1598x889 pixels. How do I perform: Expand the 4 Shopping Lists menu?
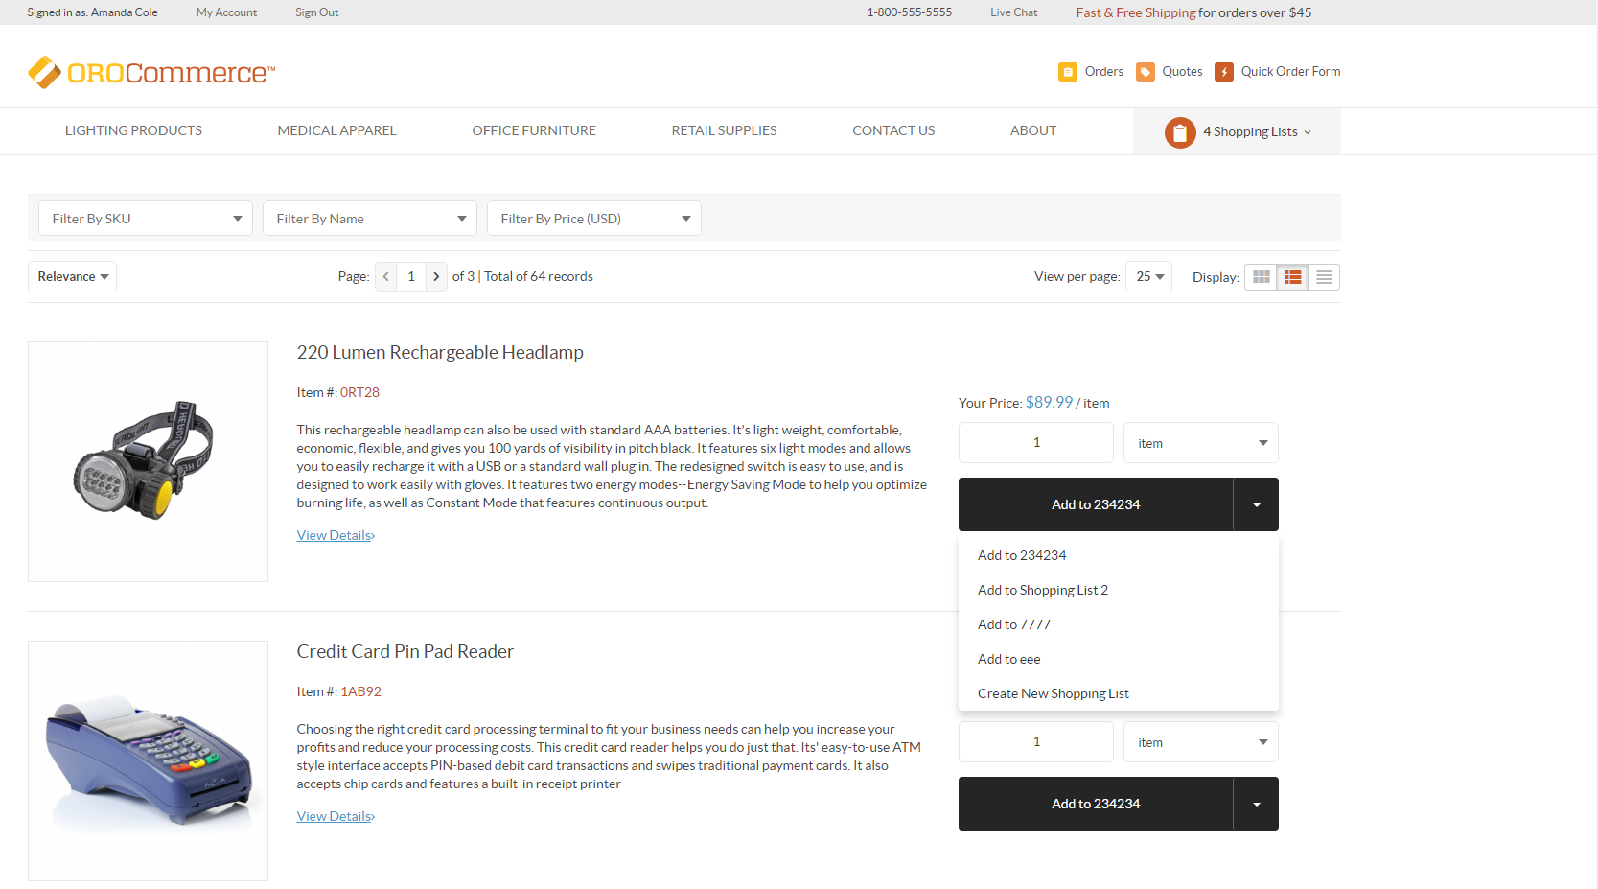(x=1237, y=132)
